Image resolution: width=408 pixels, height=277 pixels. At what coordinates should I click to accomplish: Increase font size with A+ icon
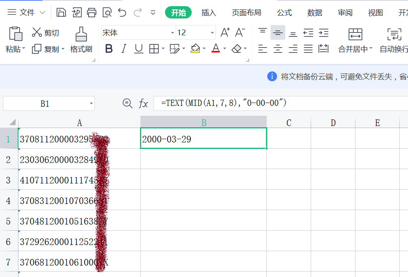pyautogui.click(x=225, y=32)
